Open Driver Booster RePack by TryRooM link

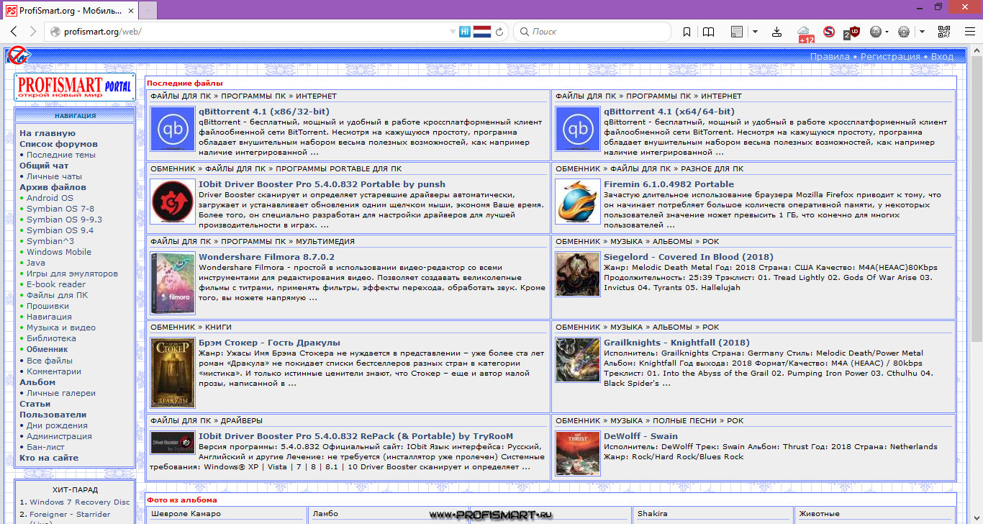355,436
